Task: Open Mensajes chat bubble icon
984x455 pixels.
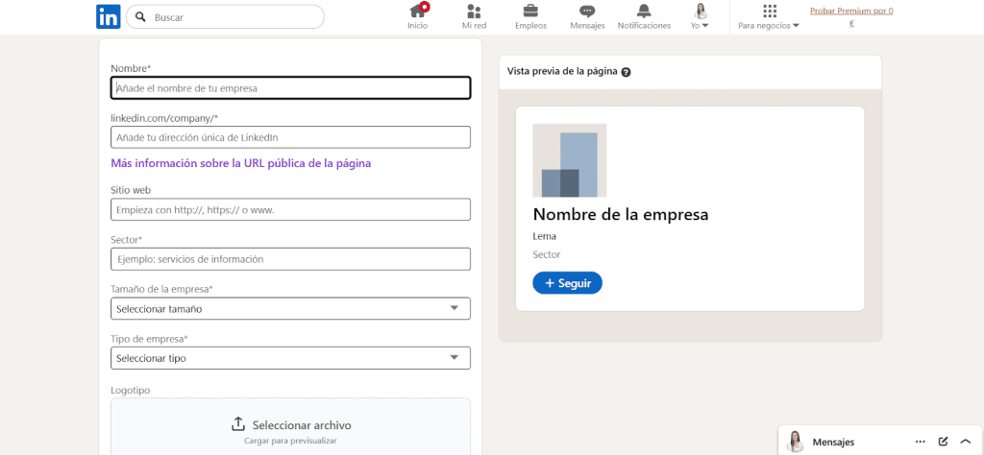Action: pyautogui.click(x=587, y=12)
